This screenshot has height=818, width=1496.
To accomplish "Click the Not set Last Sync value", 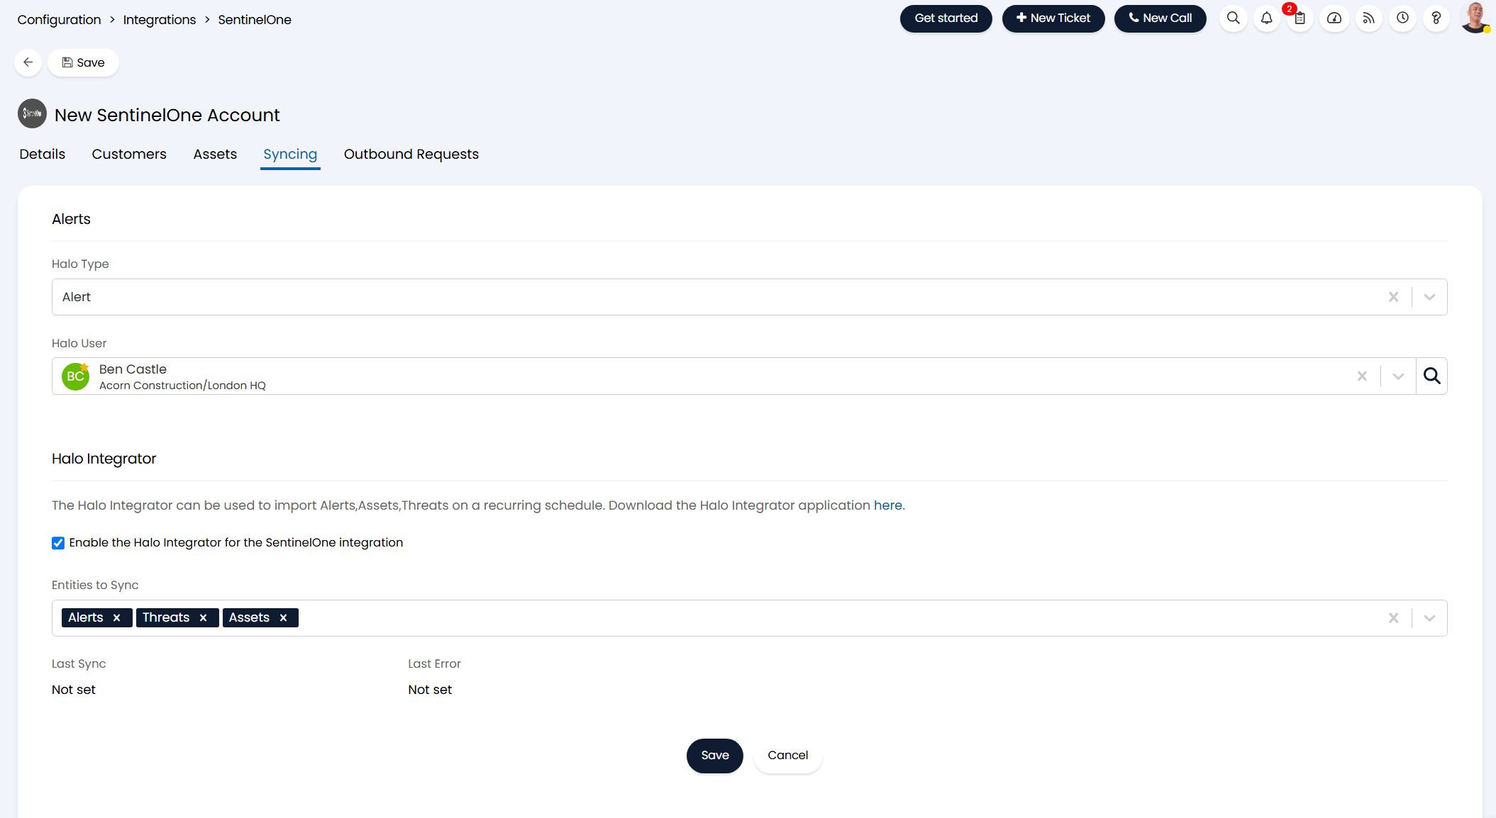I will [74, 690].
